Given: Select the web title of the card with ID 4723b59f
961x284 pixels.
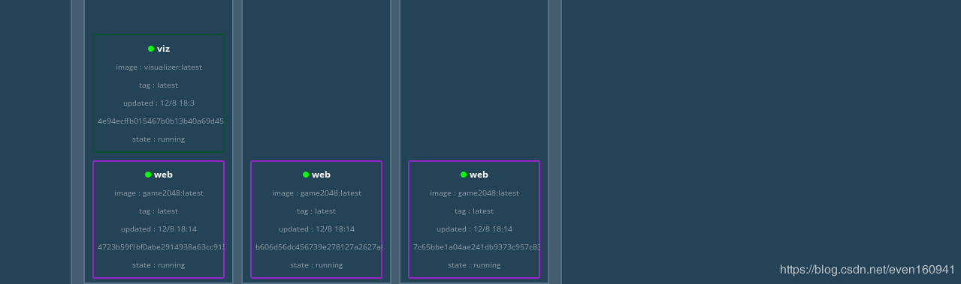Looking at the screenshot, I should tap(163, 175).
